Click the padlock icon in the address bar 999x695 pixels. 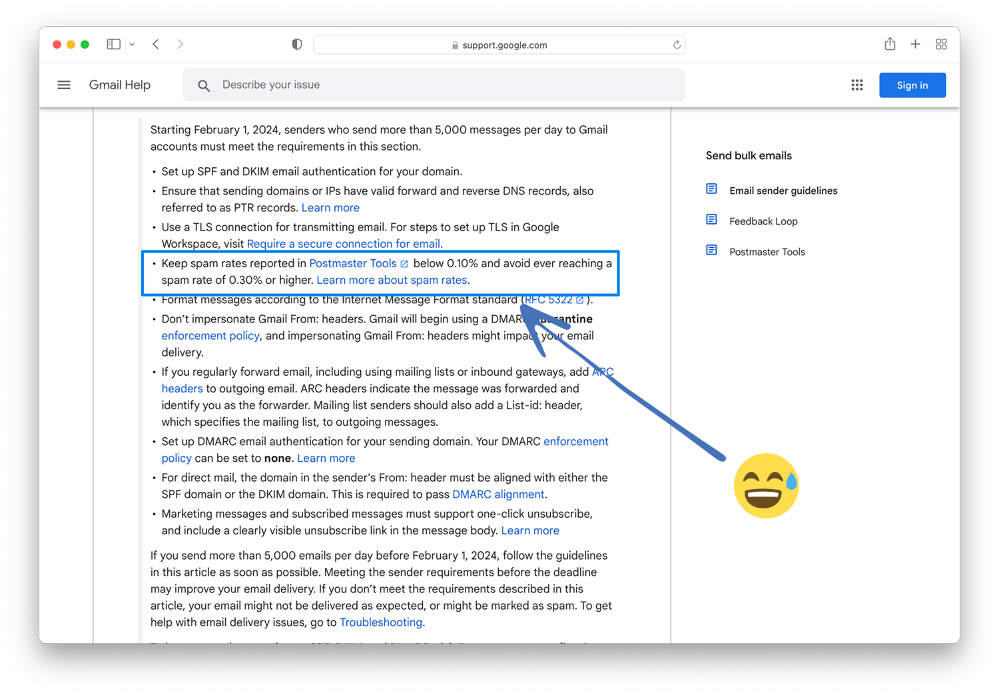click(x=454, y=45)
